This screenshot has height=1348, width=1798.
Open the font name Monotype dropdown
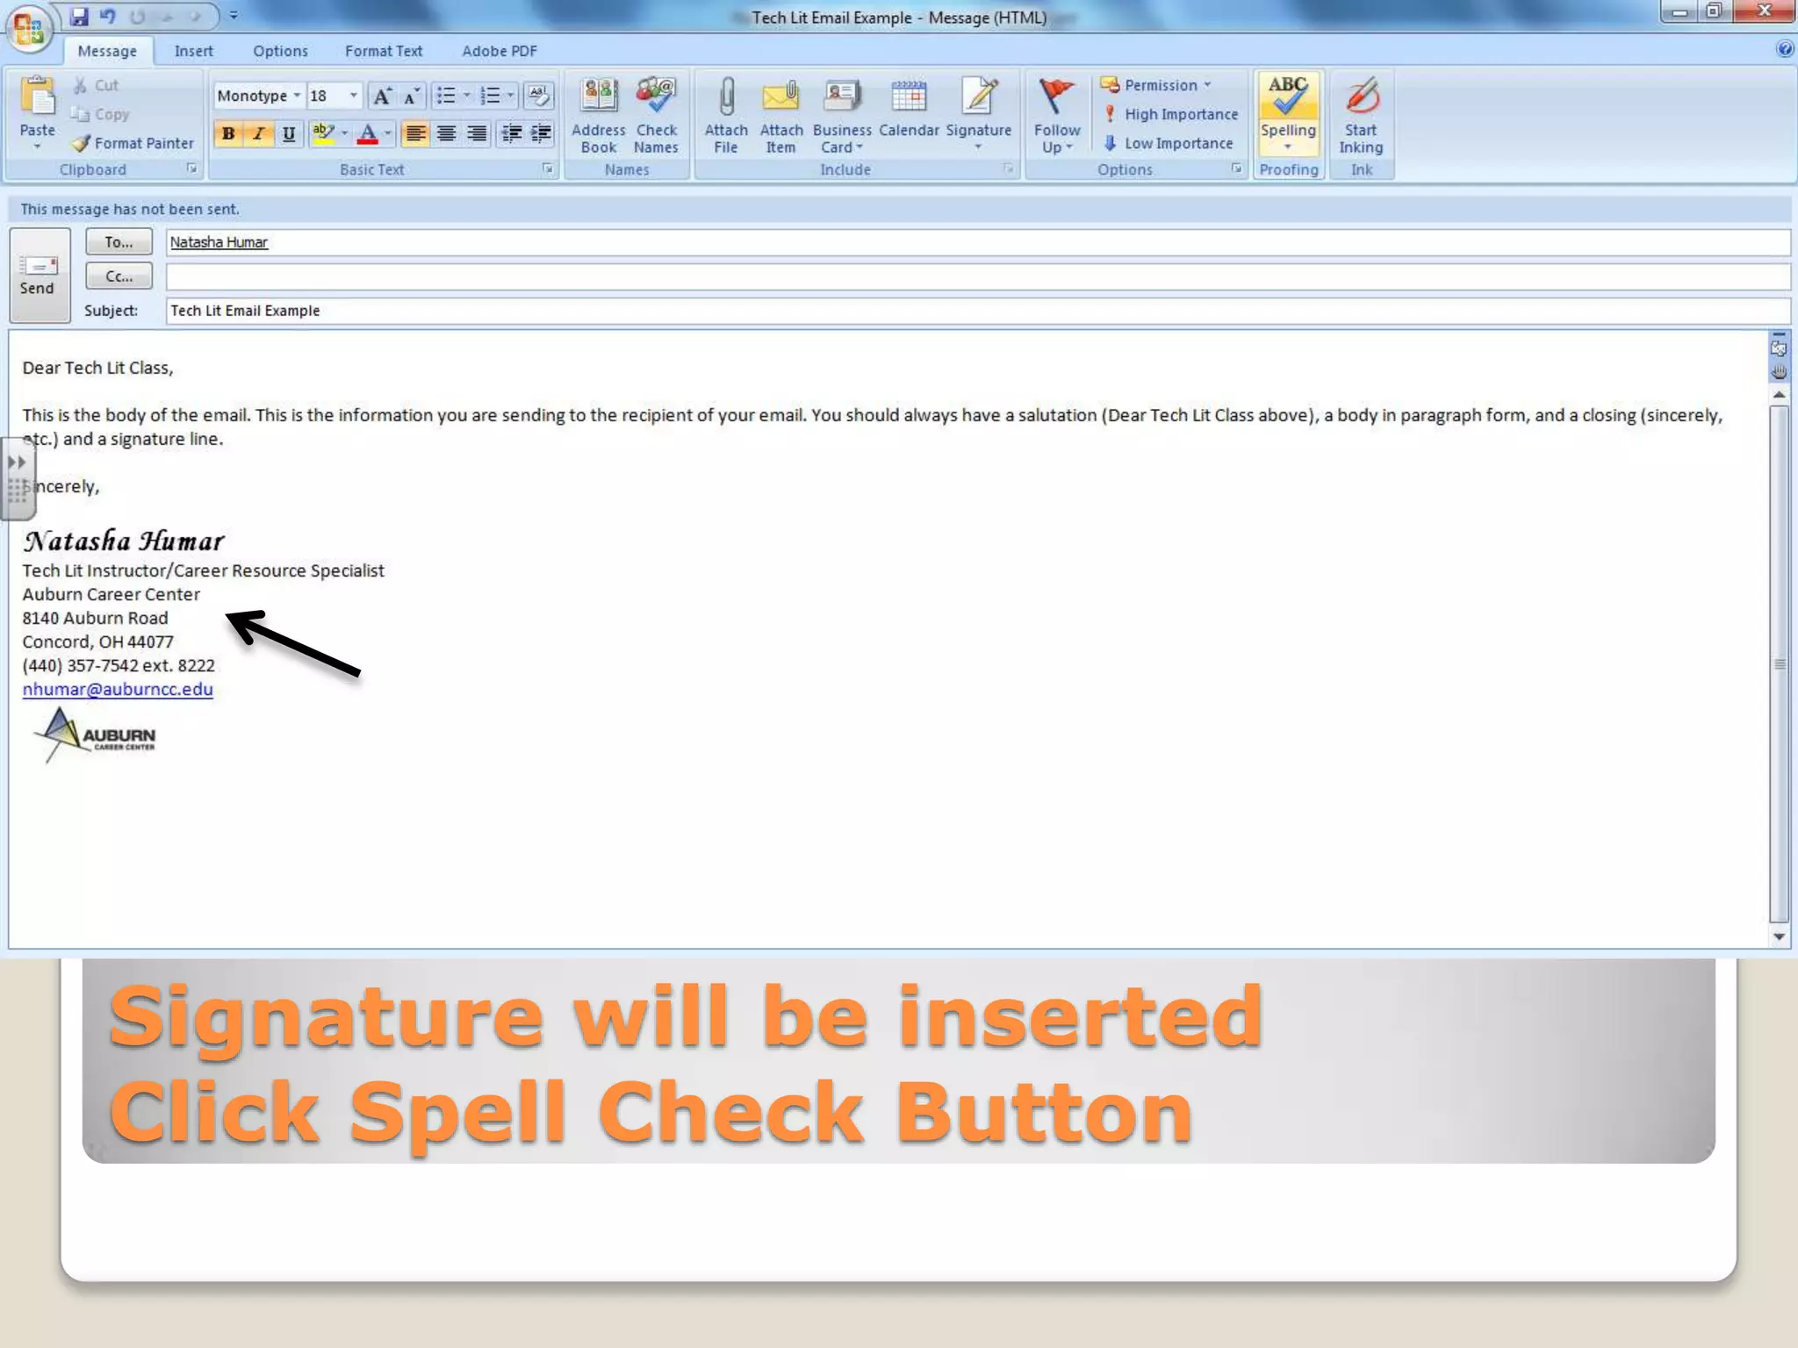(x=297, y=96)
